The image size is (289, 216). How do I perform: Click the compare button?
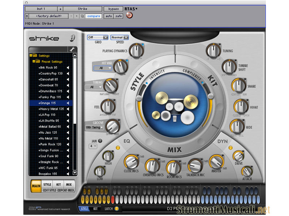93,16
